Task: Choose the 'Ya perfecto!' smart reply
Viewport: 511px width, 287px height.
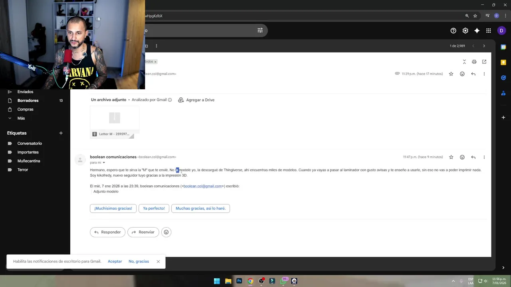Action: [x=154, y=208]
